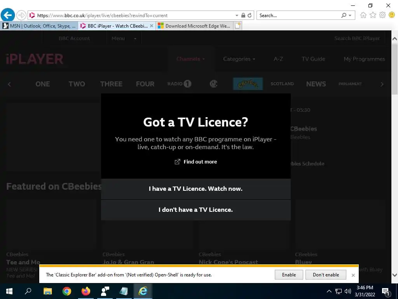This screenshot has height=299, width=398.
Task: Click the page scrollbar up arrow
Action: pyautogui.click(x=395, y=39)
